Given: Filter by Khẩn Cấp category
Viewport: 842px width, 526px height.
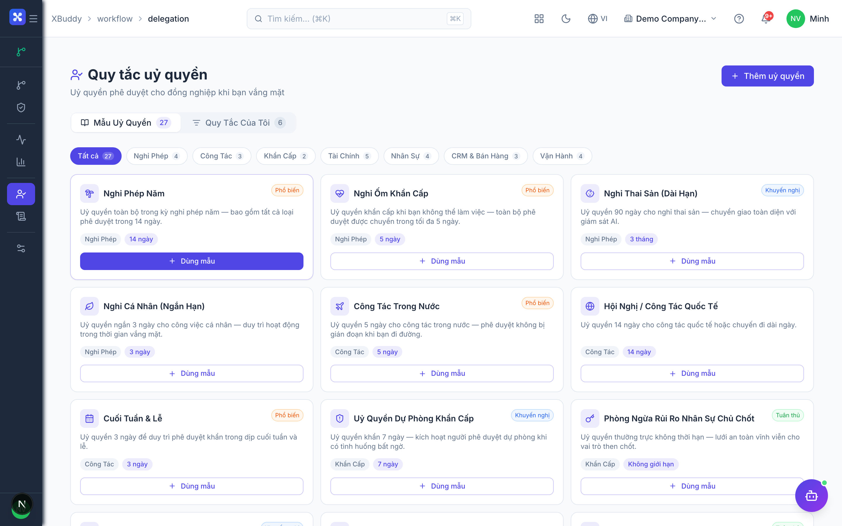Looking at the screenshot, I should coord(286,156).
